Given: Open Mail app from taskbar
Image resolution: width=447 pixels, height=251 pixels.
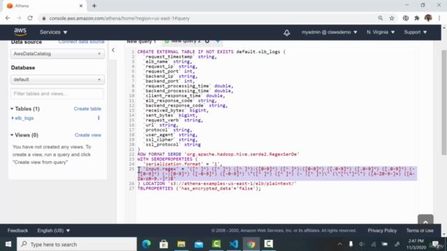Looking at the screenshot, I should tap(198, 244).
